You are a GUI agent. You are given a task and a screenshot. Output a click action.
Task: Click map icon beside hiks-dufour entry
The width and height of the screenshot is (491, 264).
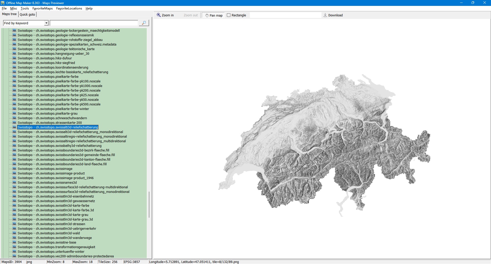pyautogui.click(x=14, y=58)
